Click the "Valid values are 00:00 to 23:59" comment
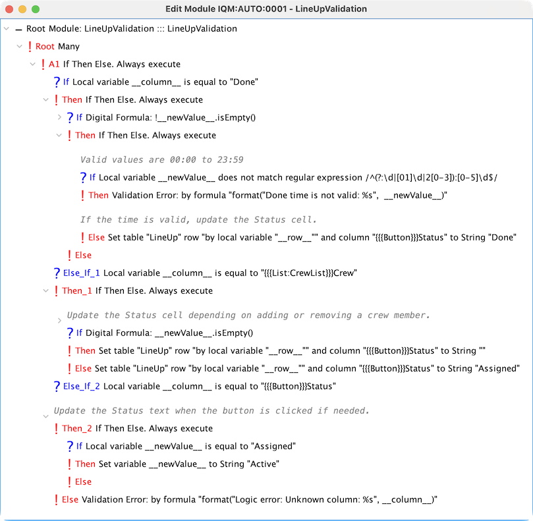This screenshot has height=521, width=533. [161, 159]
